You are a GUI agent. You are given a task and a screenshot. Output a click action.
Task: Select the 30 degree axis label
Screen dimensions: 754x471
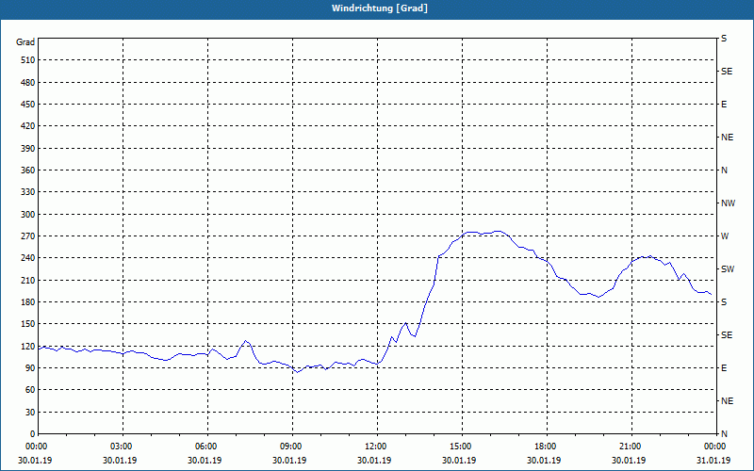pos(30,412)
